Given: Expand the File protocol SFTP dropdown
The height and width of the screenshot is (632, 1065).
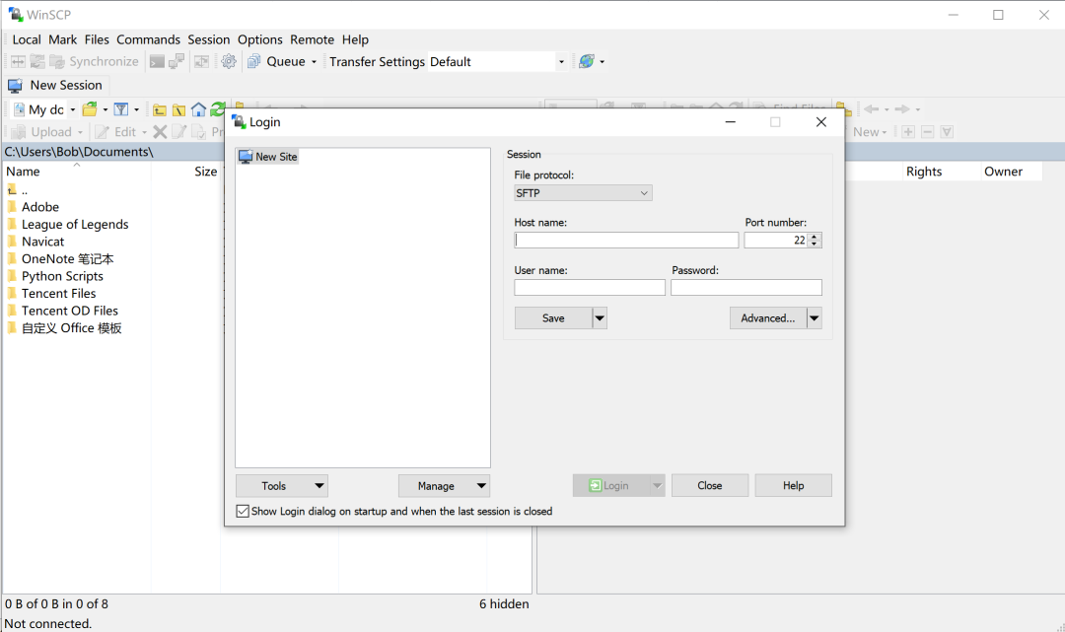Looking at the screenshot, I should pyautogui.click(x=583, y=193).
